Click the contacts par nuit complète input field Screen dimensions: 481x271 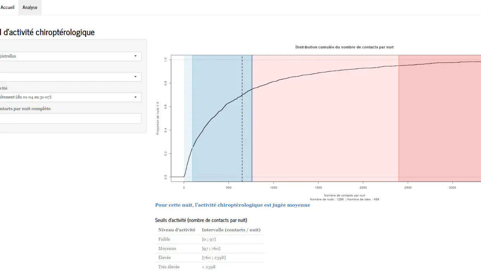[70, 118]
